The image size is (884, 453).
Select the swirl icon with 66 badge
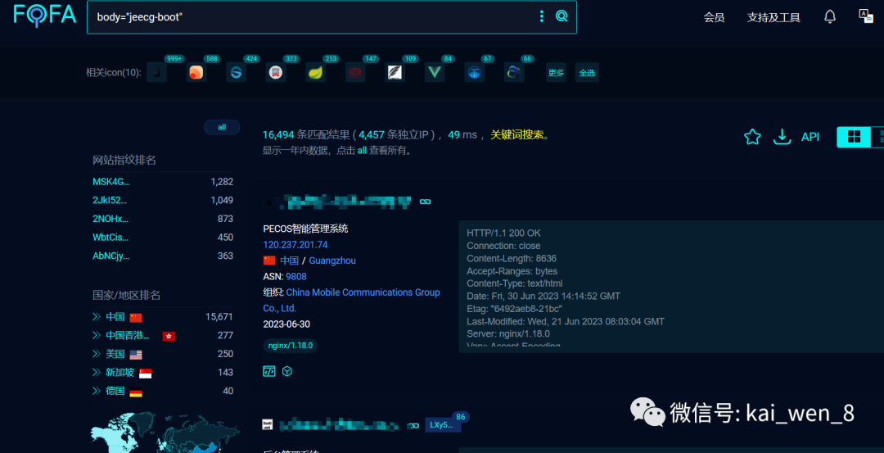(514, 72)
